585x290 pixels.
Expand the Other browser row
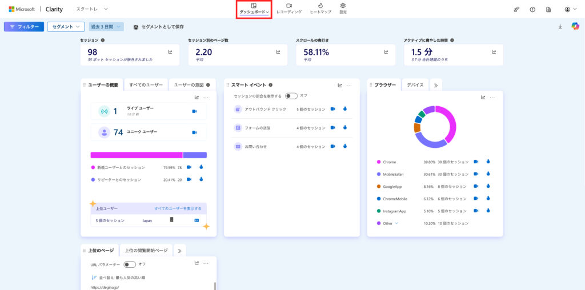tap(396, 223)
